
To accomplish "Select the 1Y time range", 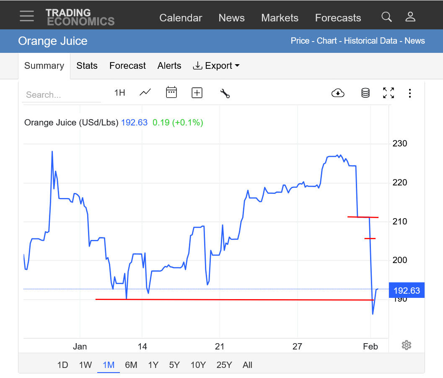I will (153, 365).
